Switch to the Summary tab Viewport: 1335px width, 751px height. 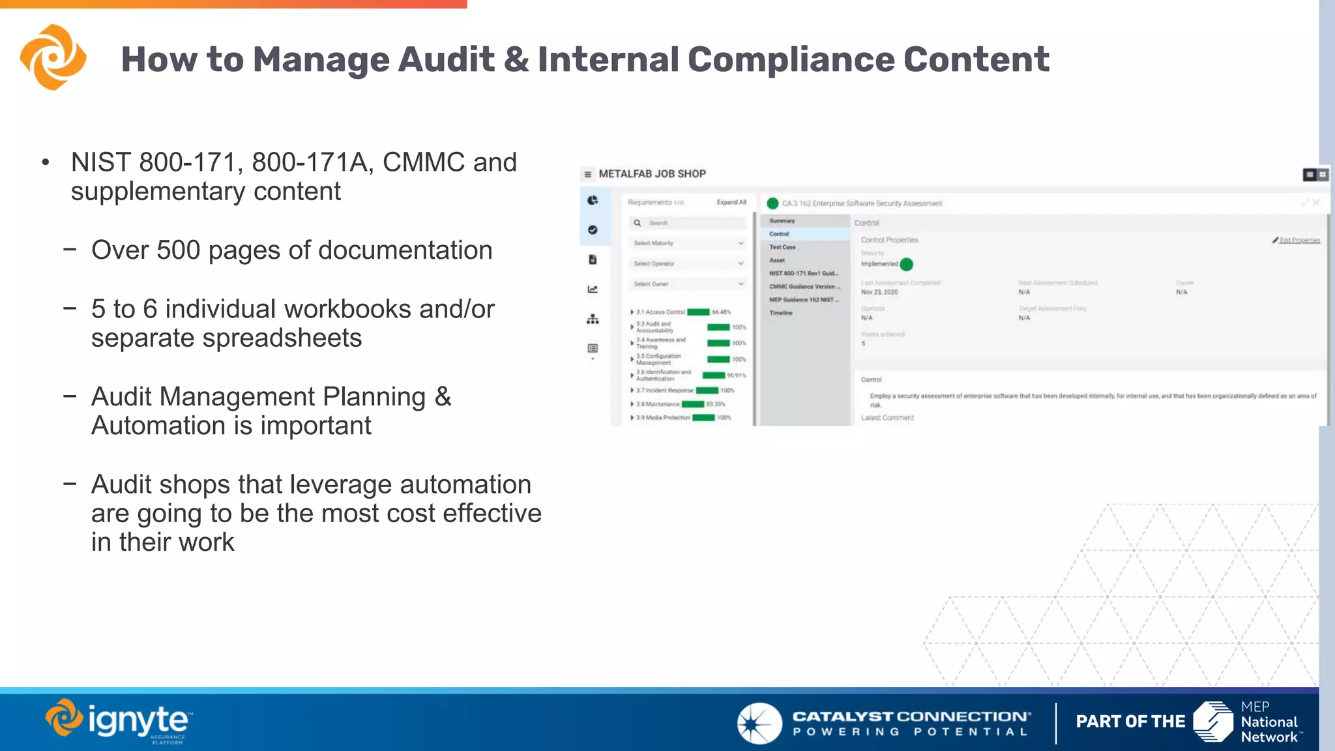click(x=805, y=221)
